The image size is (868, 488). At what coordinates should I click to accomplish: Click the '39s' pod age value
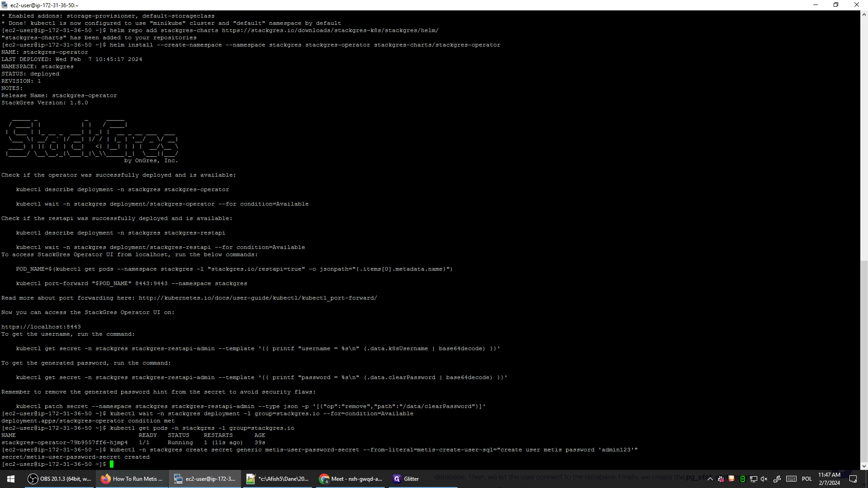point(260,443)
